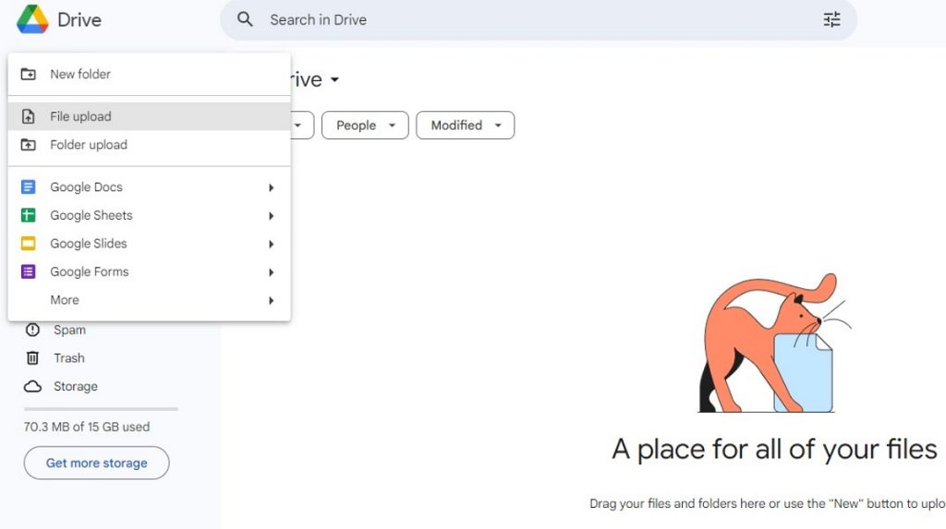Open the partially hidden filter dropdown left of People
The width and height of the screenshot is (946, 529).
point(302,126)
